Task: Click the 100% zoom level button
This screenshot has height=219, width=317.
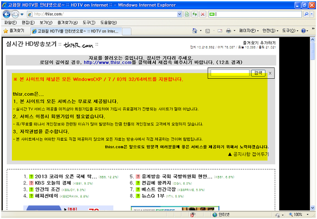Action: pyautogui.click(x=296, y=215)
